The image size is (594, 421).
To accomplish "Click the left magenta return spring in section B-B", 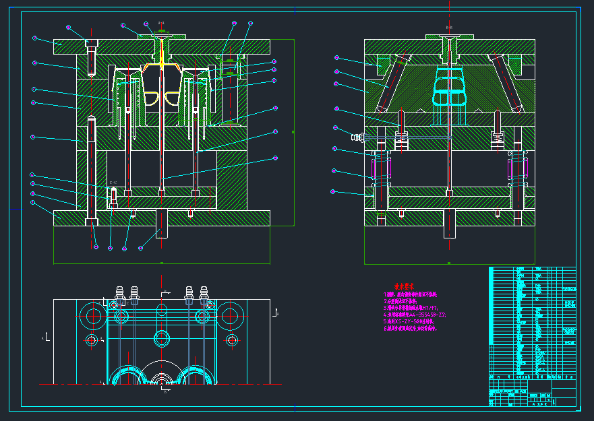I will point(381,168).
